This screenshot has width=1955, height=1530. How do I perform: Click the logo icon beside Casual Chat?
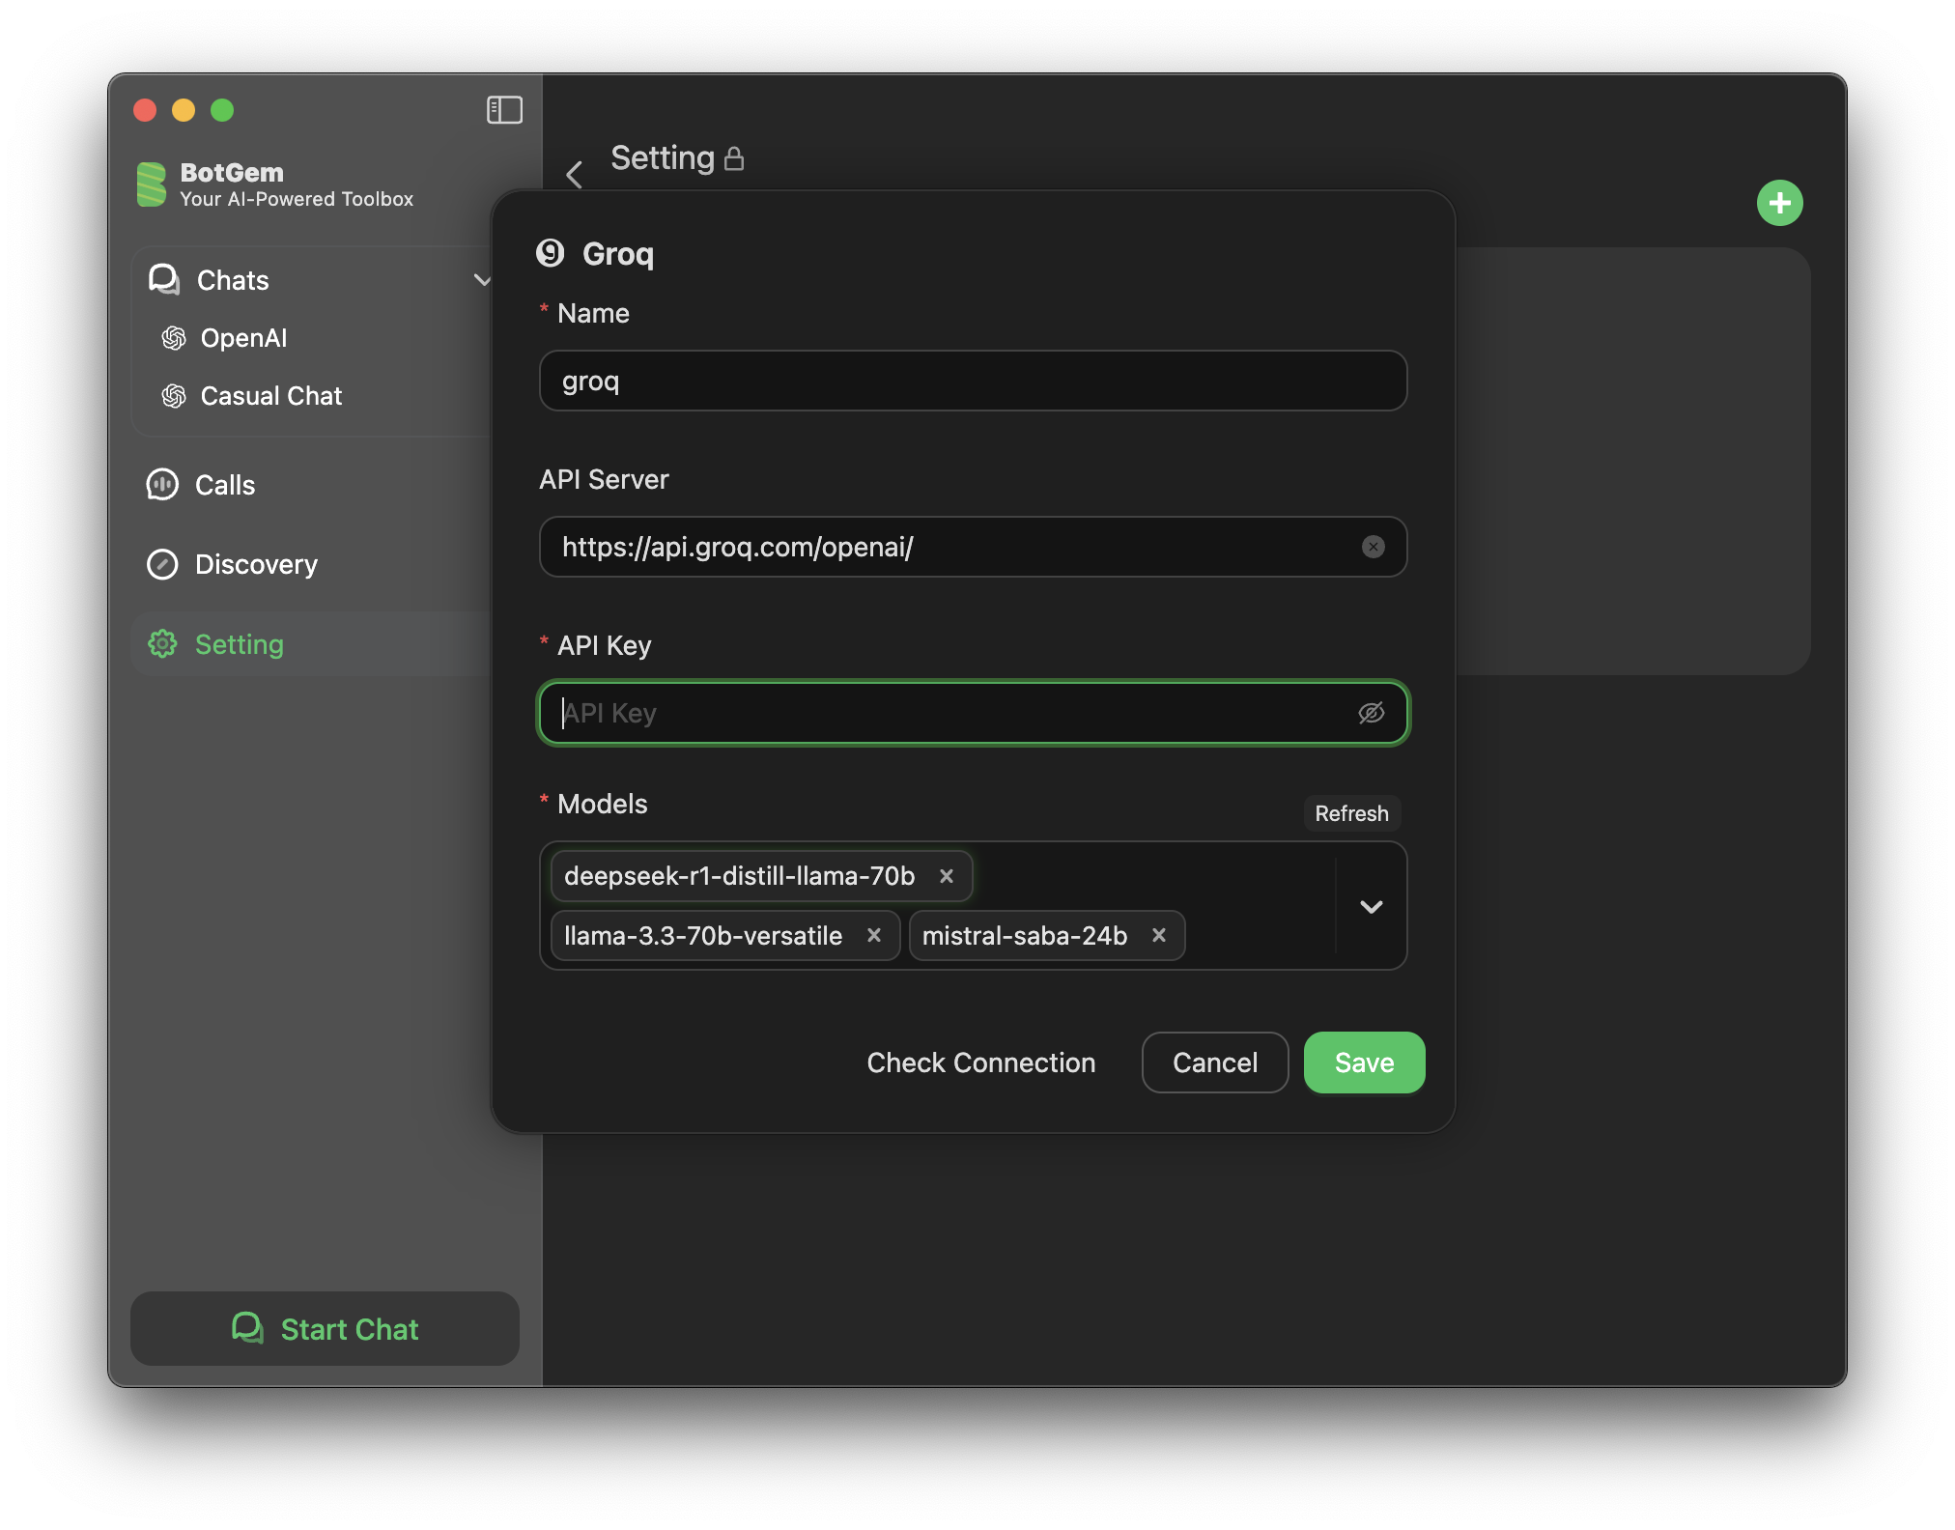[174, 396]
